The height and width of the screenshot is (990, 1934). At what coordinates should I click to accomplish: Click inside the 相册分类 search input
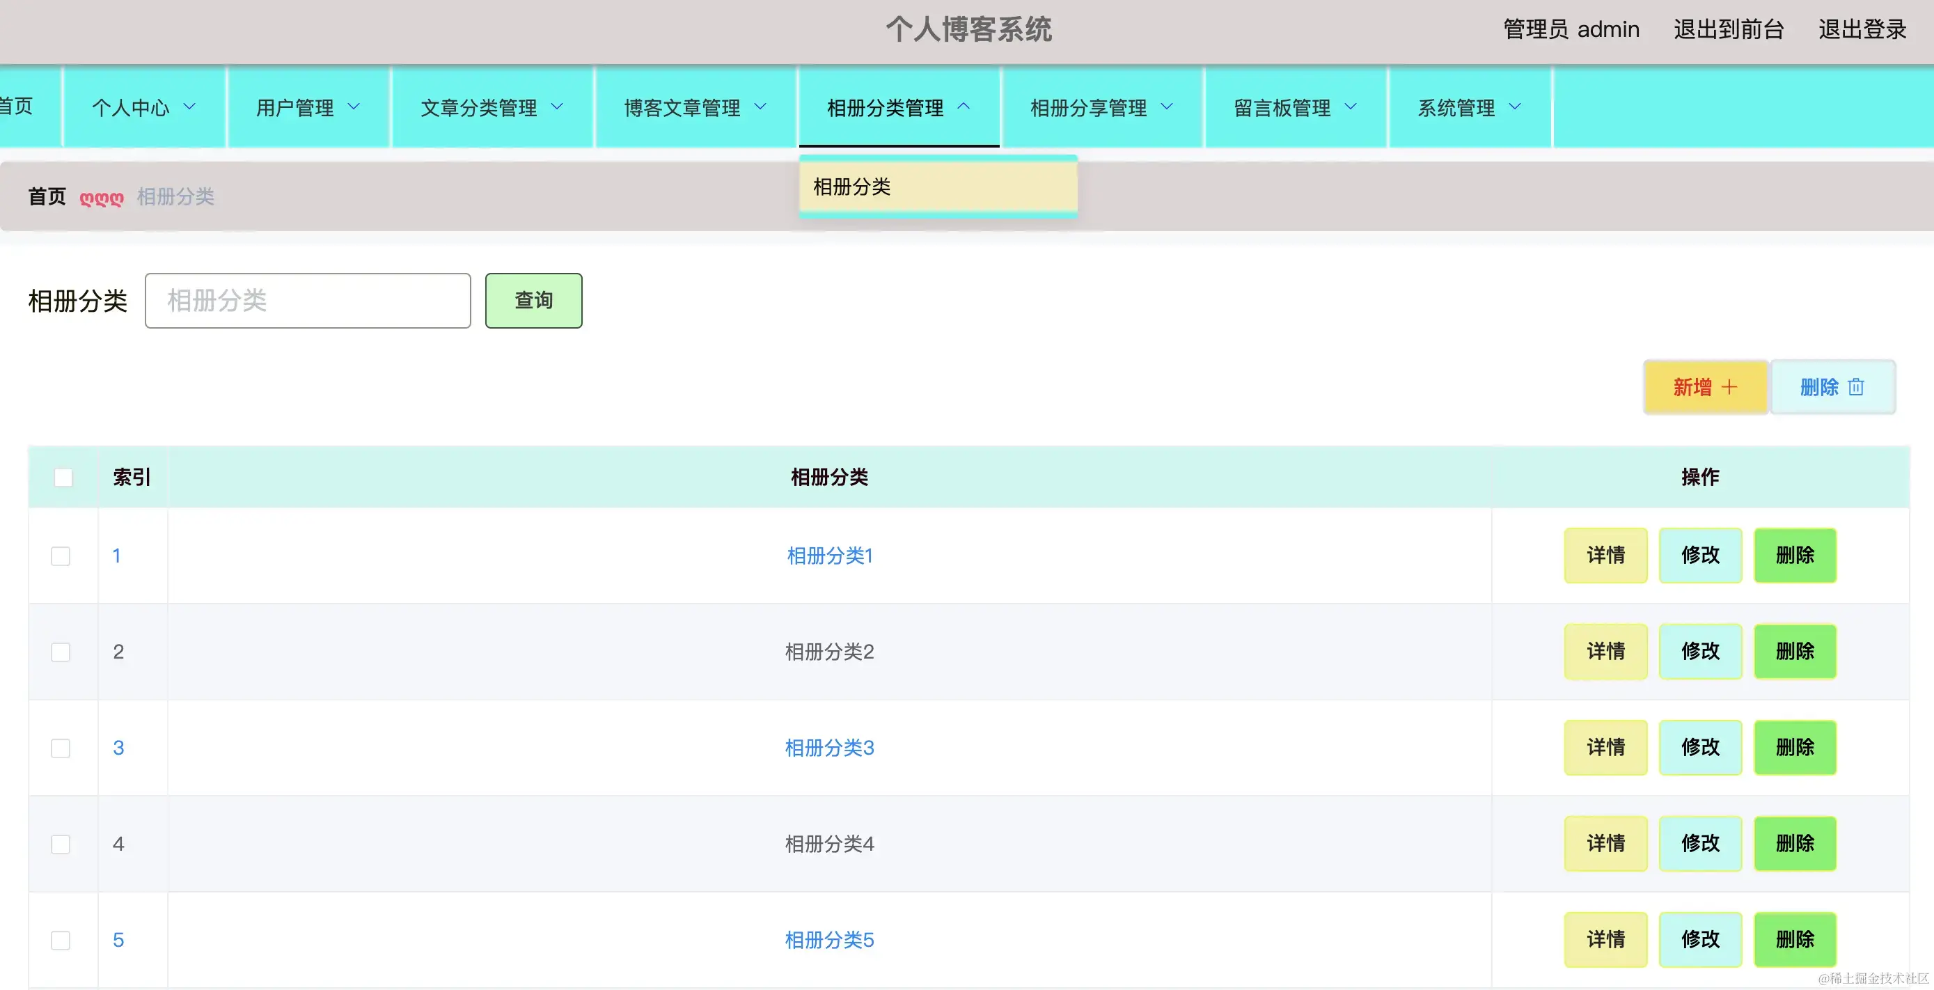(308, 300)
